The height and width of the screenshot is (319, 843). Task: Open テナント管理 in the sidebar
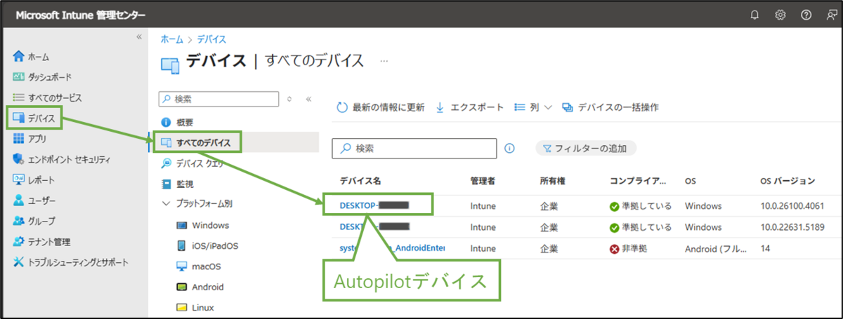pos(41,242)
